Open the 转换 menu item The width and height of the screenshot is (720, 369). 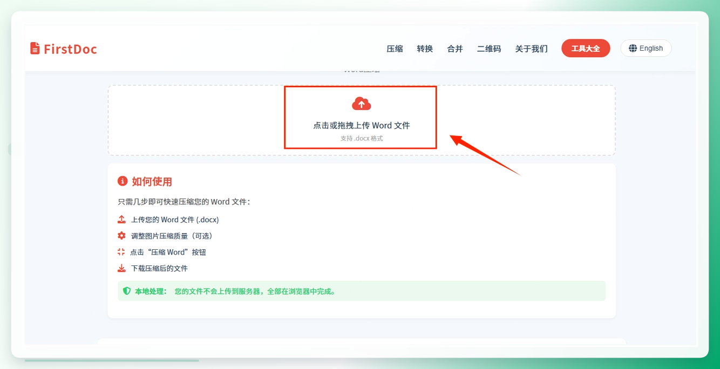click(x=425, y=49)
